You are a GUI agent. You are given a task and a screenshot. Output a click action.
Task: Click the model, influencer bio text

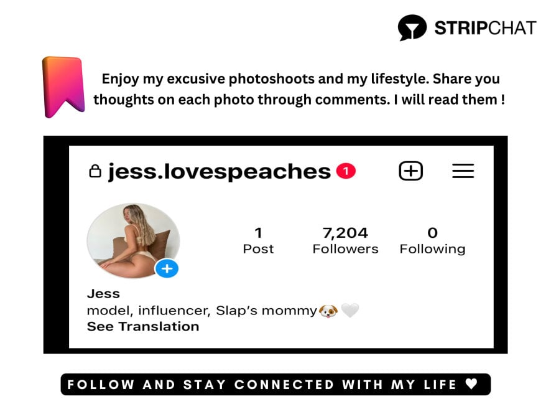point(202,311)
